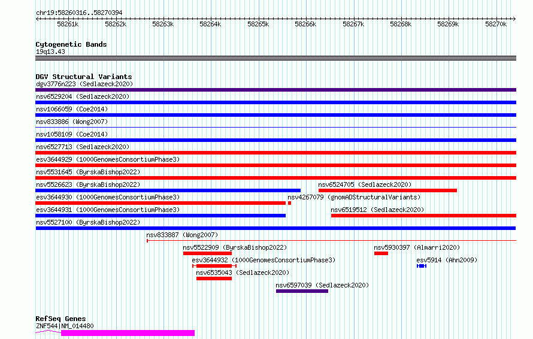
Task: Click the esv3644932 red bar with whiskers
Action: 214,266
